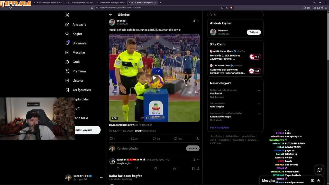Click Grok icon on oğuzhan's reply
Image resolution: width=329 pixels, height=185 pixels.
pyautogui.click(x=194, y=160)
